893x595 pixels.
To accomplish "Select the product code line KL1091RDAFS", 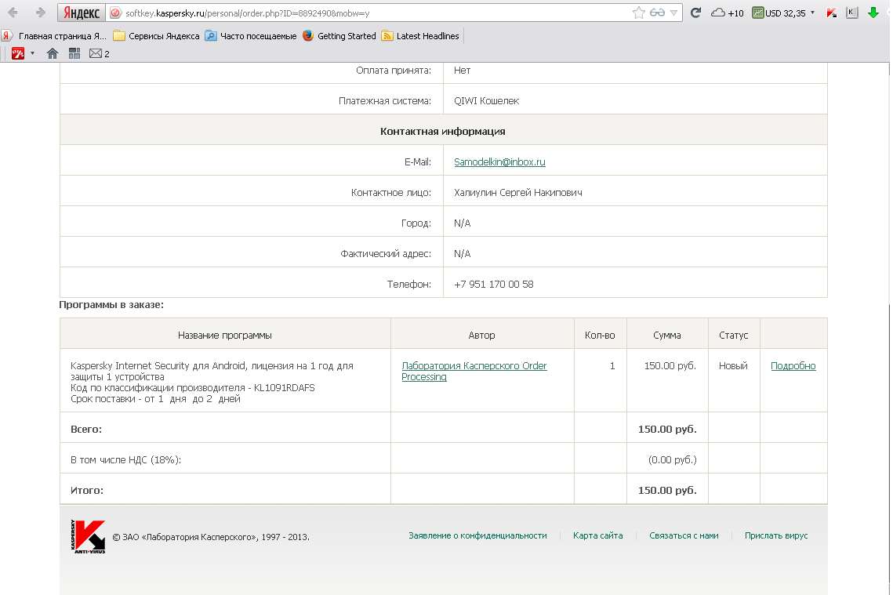I will [193, 388].
